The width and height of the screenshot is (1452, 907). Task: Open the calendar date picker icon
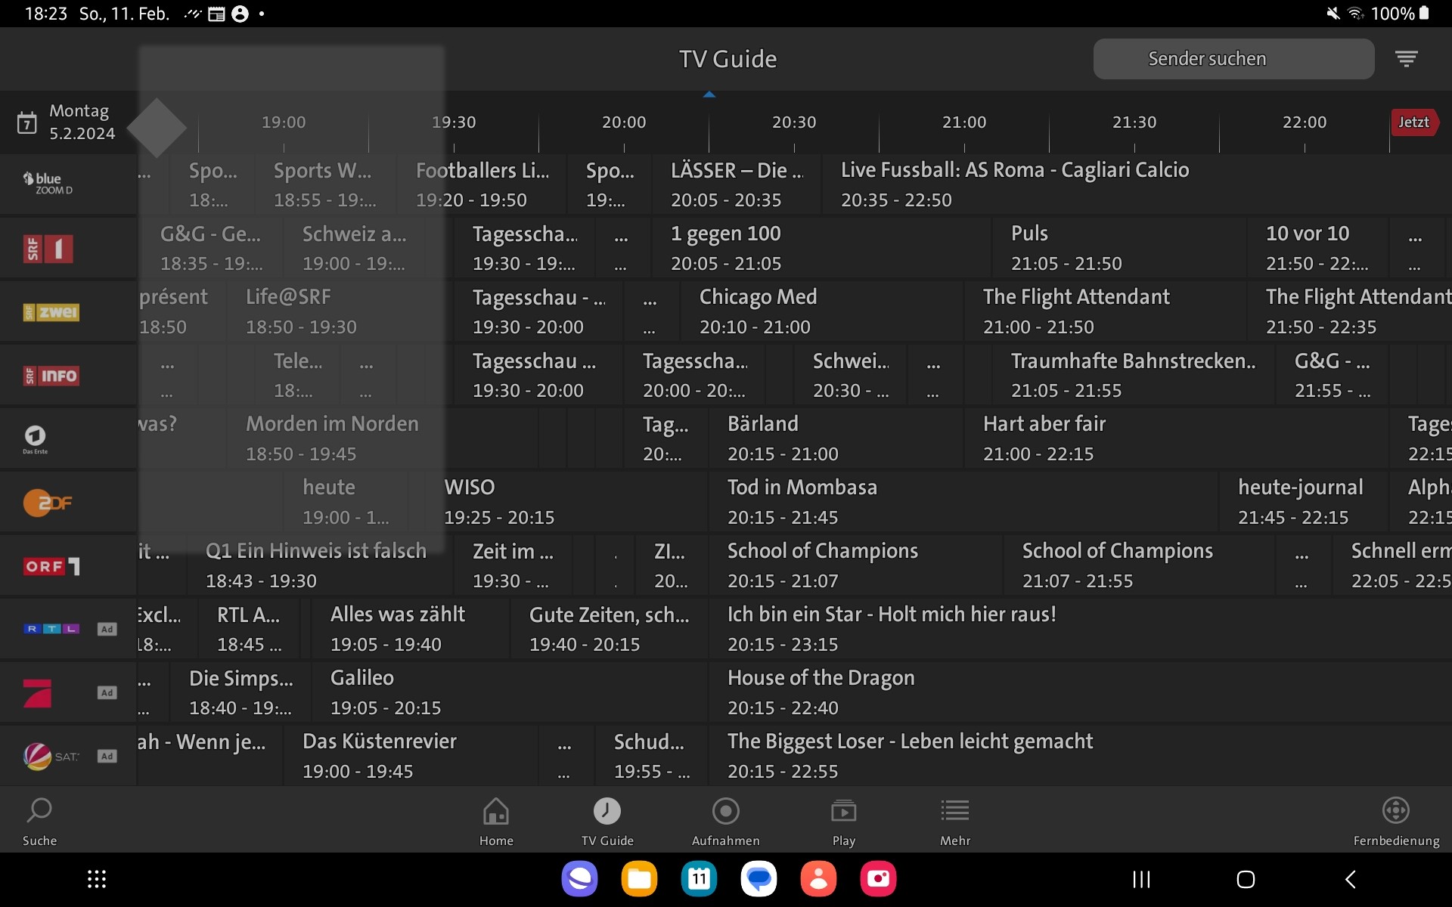(27, 122)
